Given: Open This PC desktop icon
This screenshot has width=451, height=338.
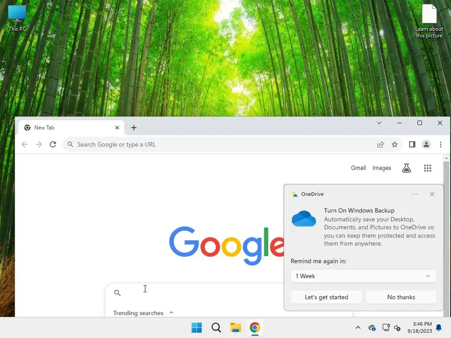Looking at the screenshot, I should [17, 18].
